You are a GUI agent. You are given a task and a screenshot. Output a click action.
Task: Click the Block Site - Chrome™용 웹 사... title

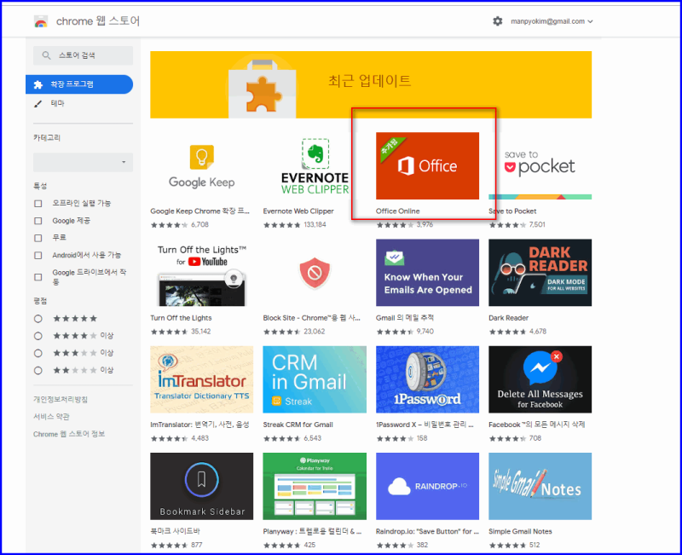311,318
